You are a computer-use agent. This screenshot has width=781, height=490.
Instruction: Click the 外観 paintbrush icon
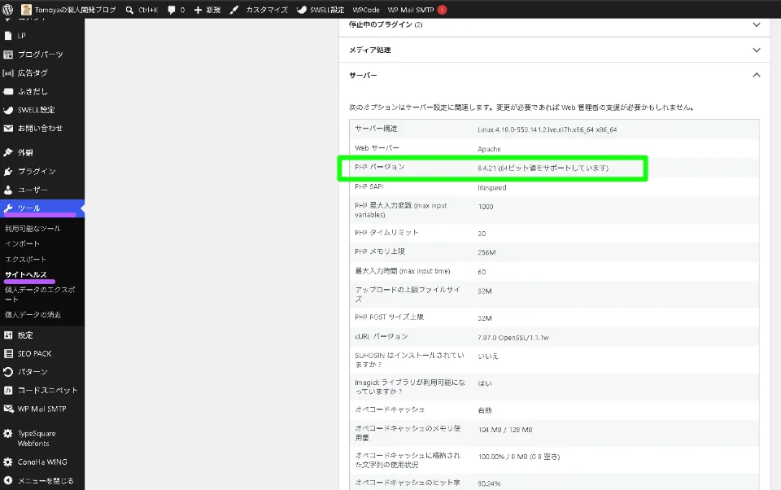coord(8,152)
